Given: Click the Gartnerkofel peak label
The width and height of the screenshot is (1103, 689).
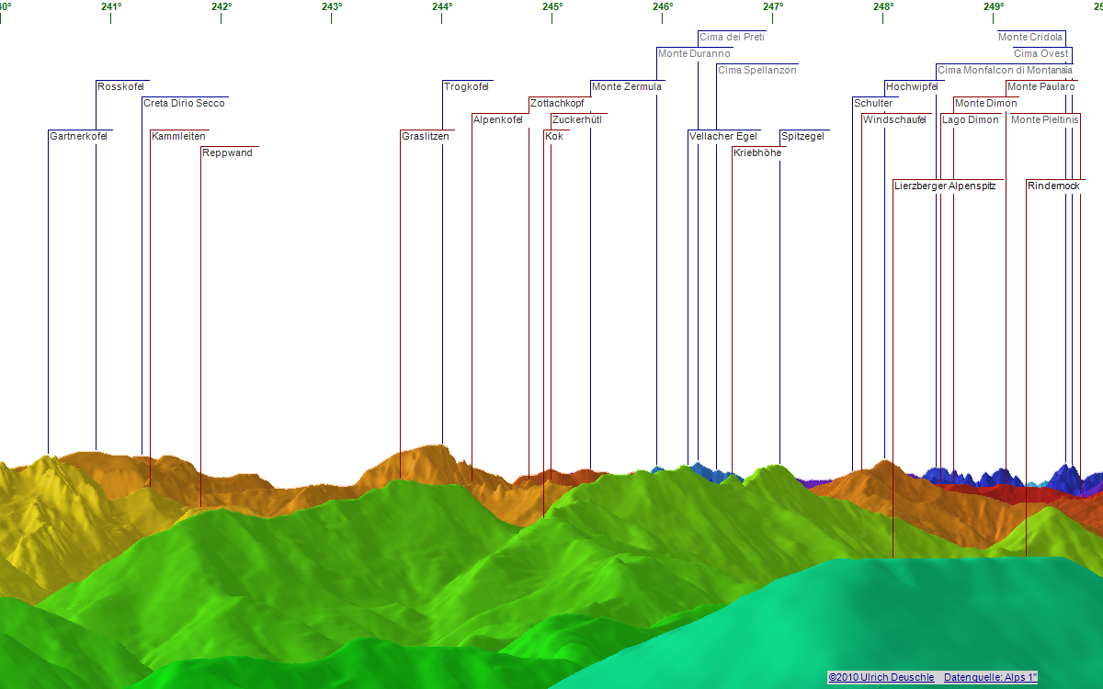Looking at the screenshot, I should click(x=79, y=136).
